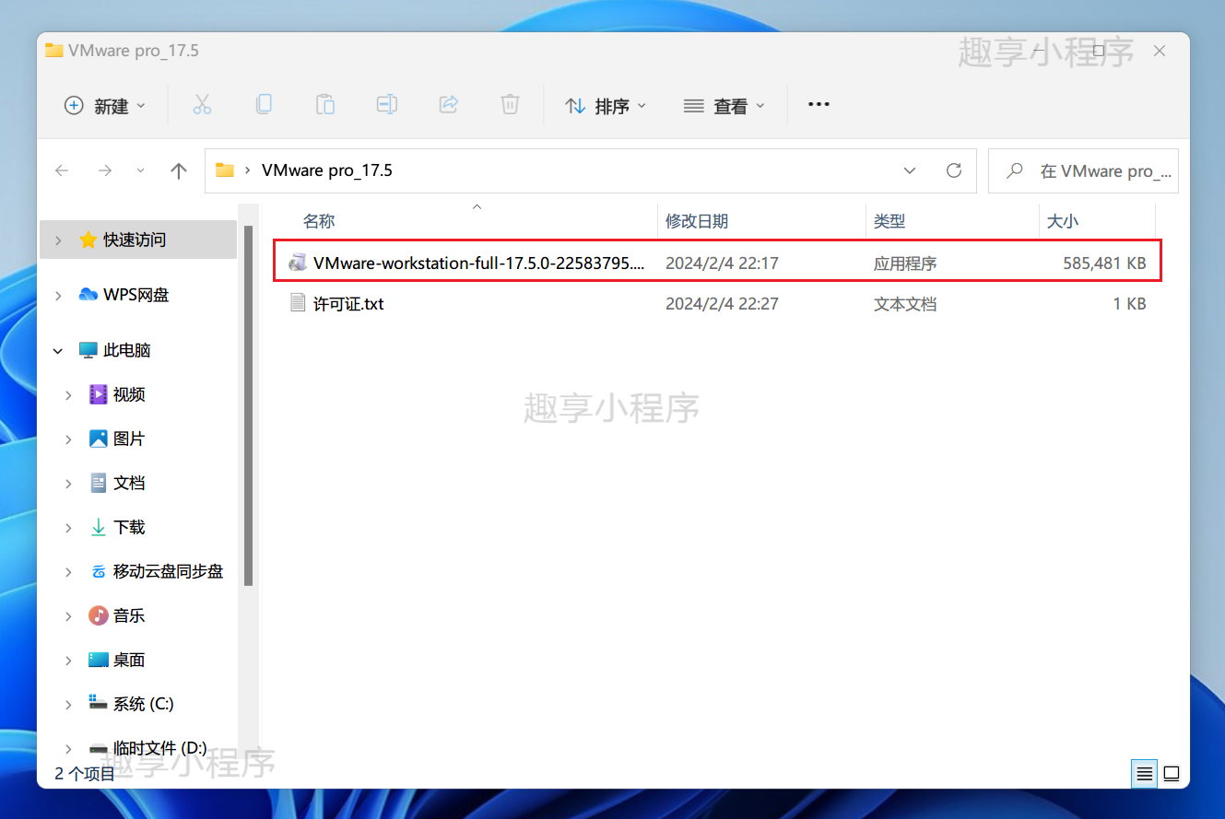The height and width of the screenshot is (819, 1225).
Task: Open 移动云盘同步盘 in sidebar
Action: [x=168, y=571]
